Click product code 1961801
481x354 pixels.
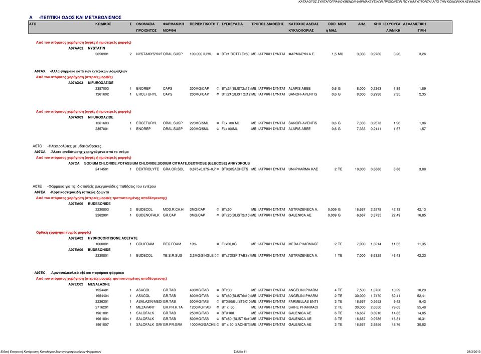102,313
